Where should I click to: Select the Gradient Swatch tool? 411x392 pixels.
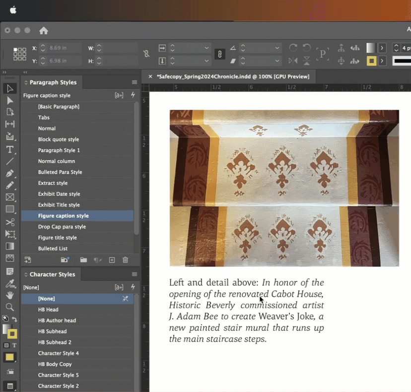(10, 246)
